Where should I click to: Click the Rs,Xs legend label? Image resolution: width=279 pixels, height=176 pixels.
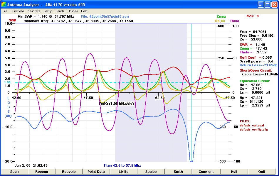click(220, 21)
